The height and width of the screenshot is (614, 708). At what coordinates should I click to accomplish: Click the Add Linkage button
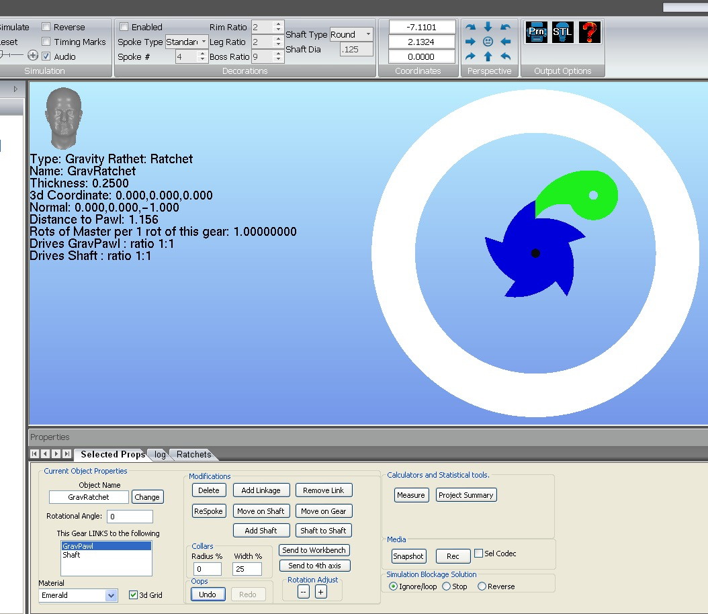[x=261, y=490]
